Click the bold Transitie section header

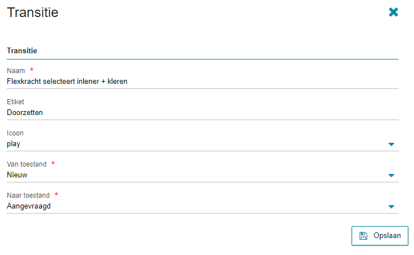point(22,50)
